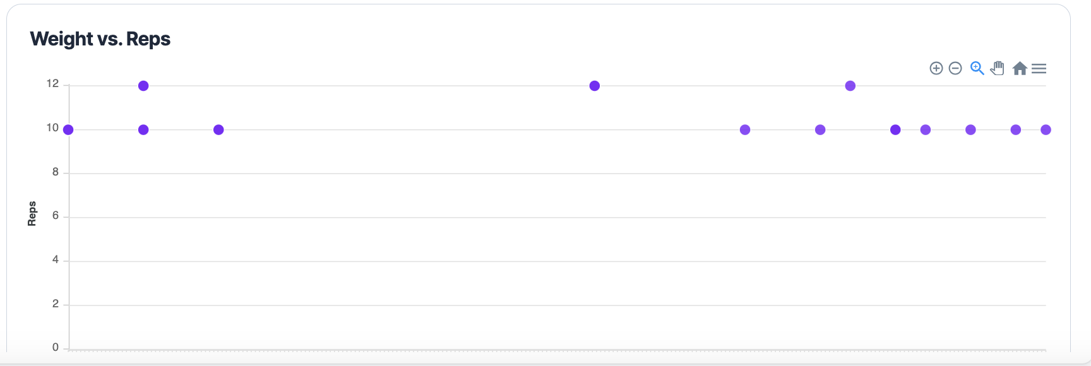The image size is (1091, 366).
Task: Open the chart hamburger menu
Action: tap(1039, 68)
